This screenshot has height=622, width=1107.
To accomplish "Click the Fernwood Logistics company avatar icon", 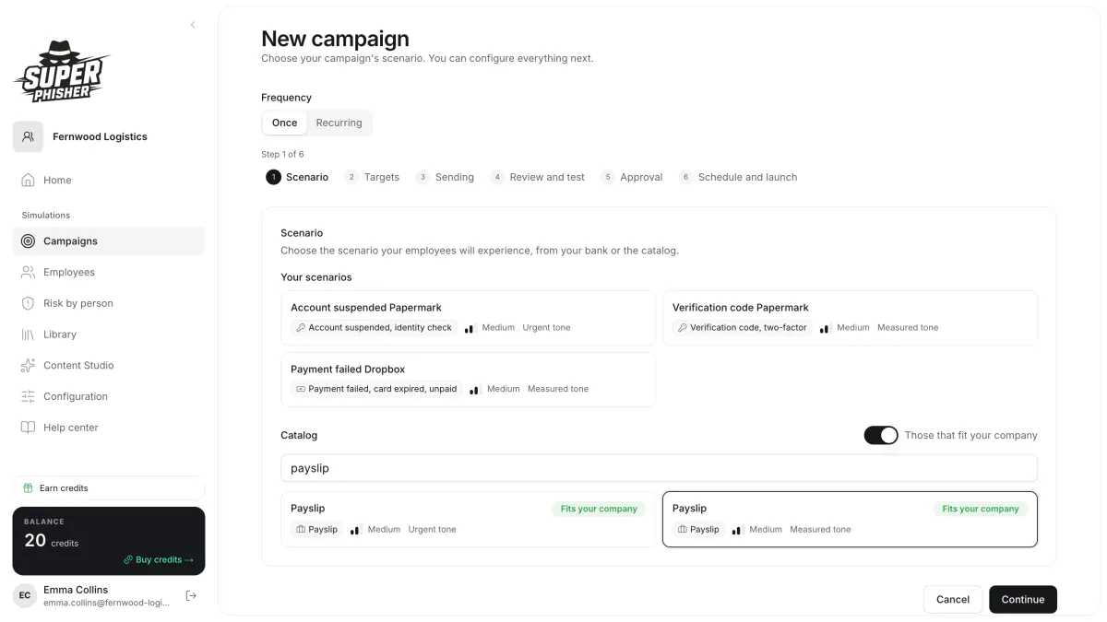I will click(x=28, y=136).
